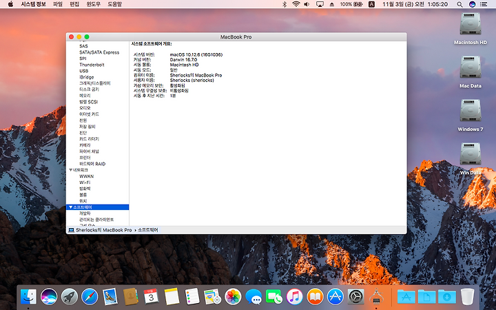Click the menu bar clock 1:05:20

point(437,4)
